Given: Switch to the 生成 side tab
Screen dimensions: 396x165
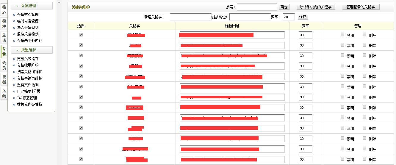Looking at the screenshot, I should [x=4, y=38].
